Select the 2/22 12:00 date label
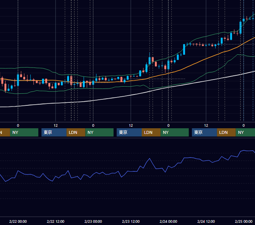255x225 pixels. pyautogui.click(x=55, y=221)
